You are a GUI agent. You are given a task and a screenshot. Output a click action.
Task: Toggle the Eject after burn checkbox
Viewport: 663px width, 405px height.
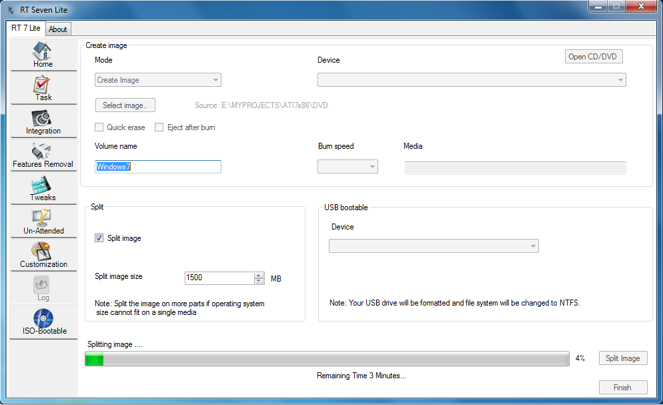[159, 127]
